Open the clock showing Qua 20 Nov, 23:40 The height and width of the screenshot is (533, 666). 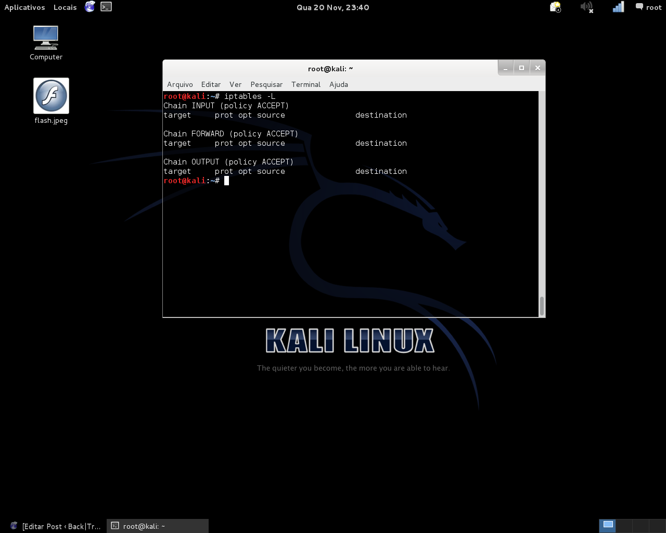tap(333, 7)
